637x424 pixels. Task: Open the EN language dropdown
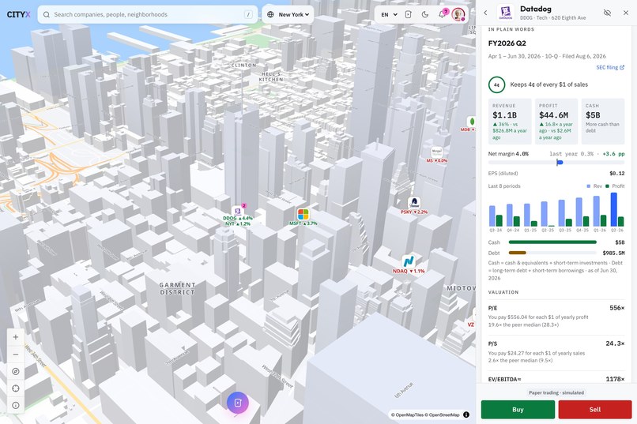(x=389, y=14)
